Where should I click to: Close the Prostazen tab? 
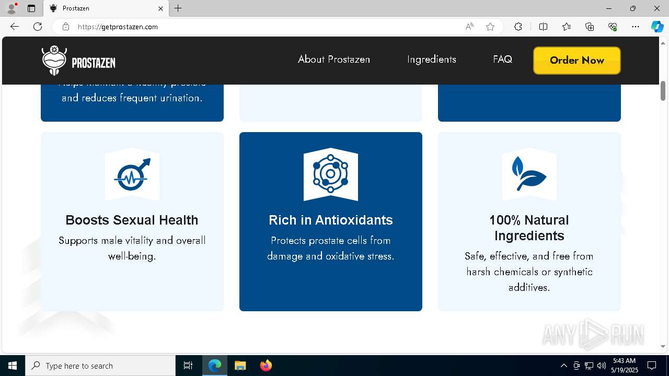coord(160,8)
